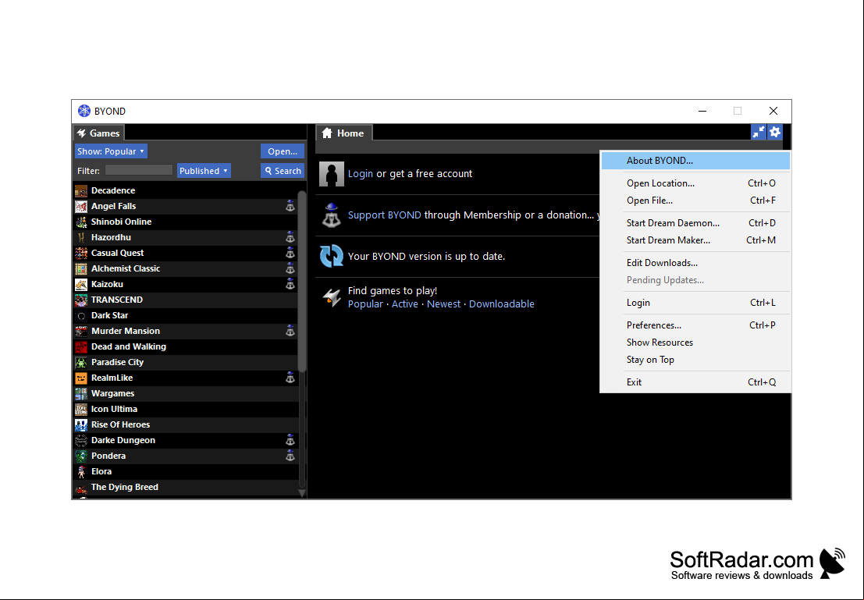The height and width of the screenshot is (600, 864).
Task: Click the Angel Falls game icon
Action: point(81,207)
